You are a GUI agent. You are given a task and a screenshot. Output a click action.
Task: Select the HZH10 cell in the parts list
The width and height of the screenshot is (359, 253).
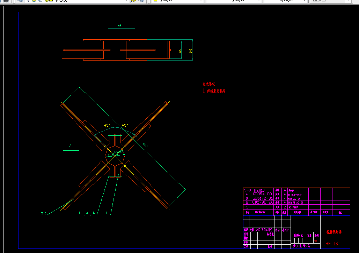tap(259, 190)
